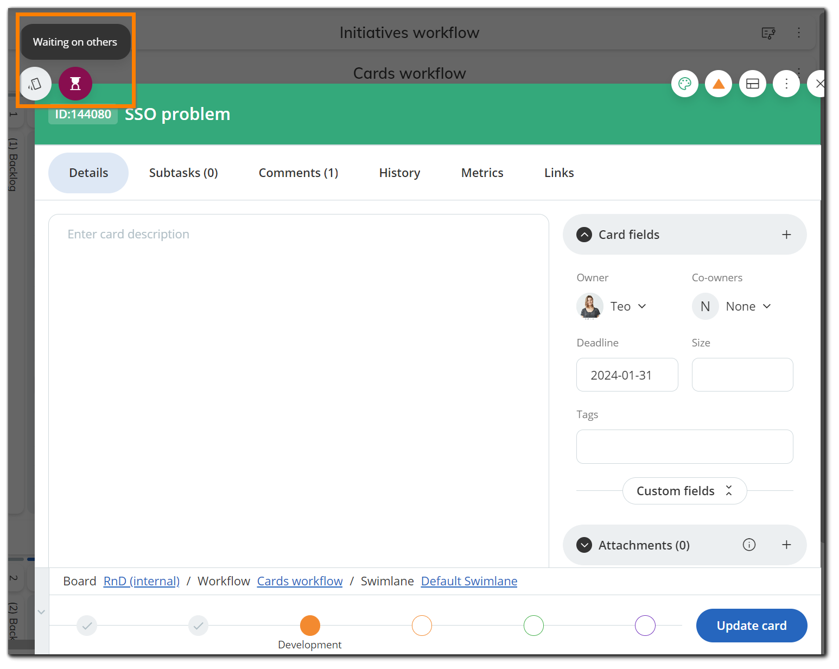
Task: Switch to the Comments (1) tab
Action: pos(298,173)
